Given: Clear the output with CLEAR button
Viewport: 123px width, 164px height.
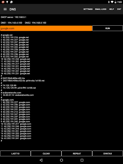Looking at the screenshot, I should tap(46, 153).
